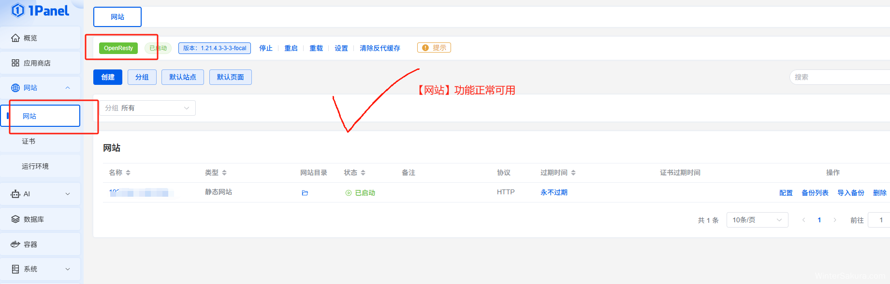Viewport: 890px width, 284px height.
Task: Click the 创建 create button
Action: point(108,77)
